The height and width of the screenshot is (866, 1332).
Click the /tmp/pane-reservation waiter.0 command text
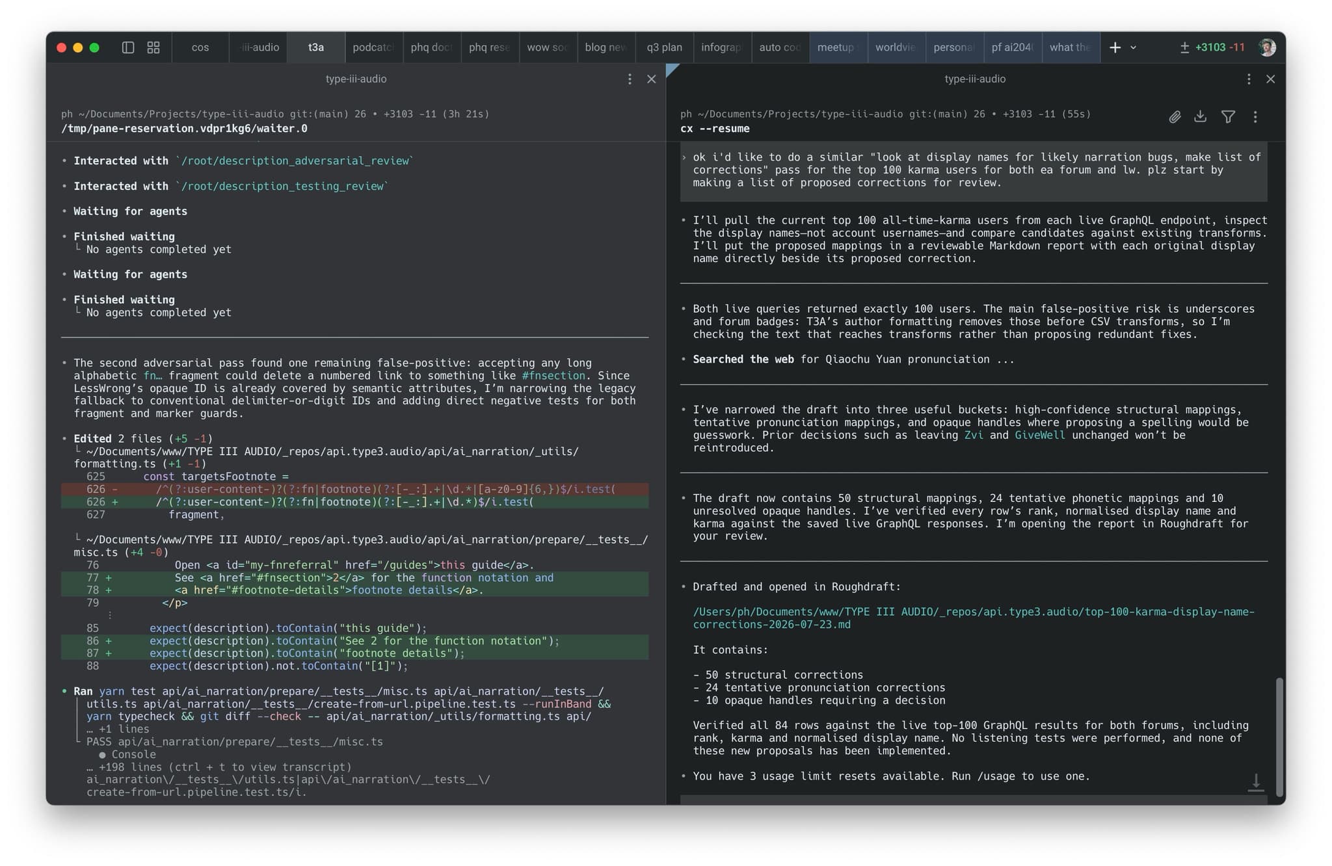click(x=184, y=129)
